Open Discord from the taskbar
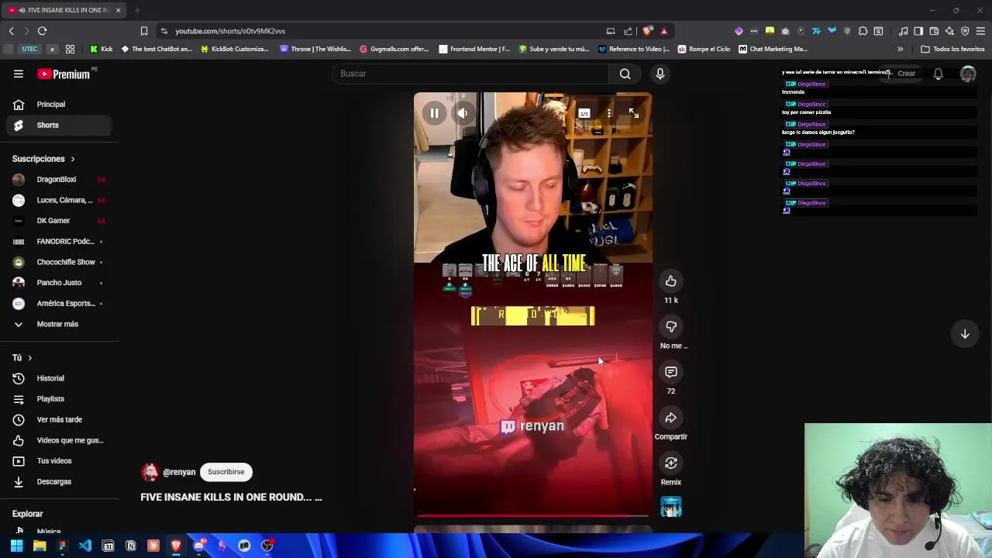Screen dimensions: 992x558 (198, 546)
